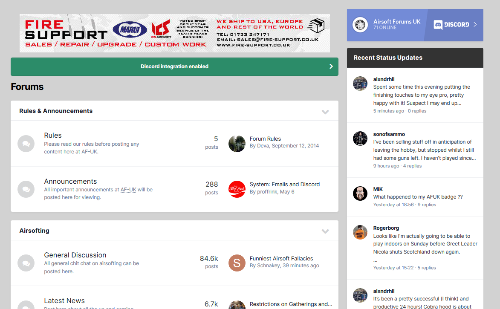Open status posted 5 minutes ago

pyautogui.click(x=389, y=111)
